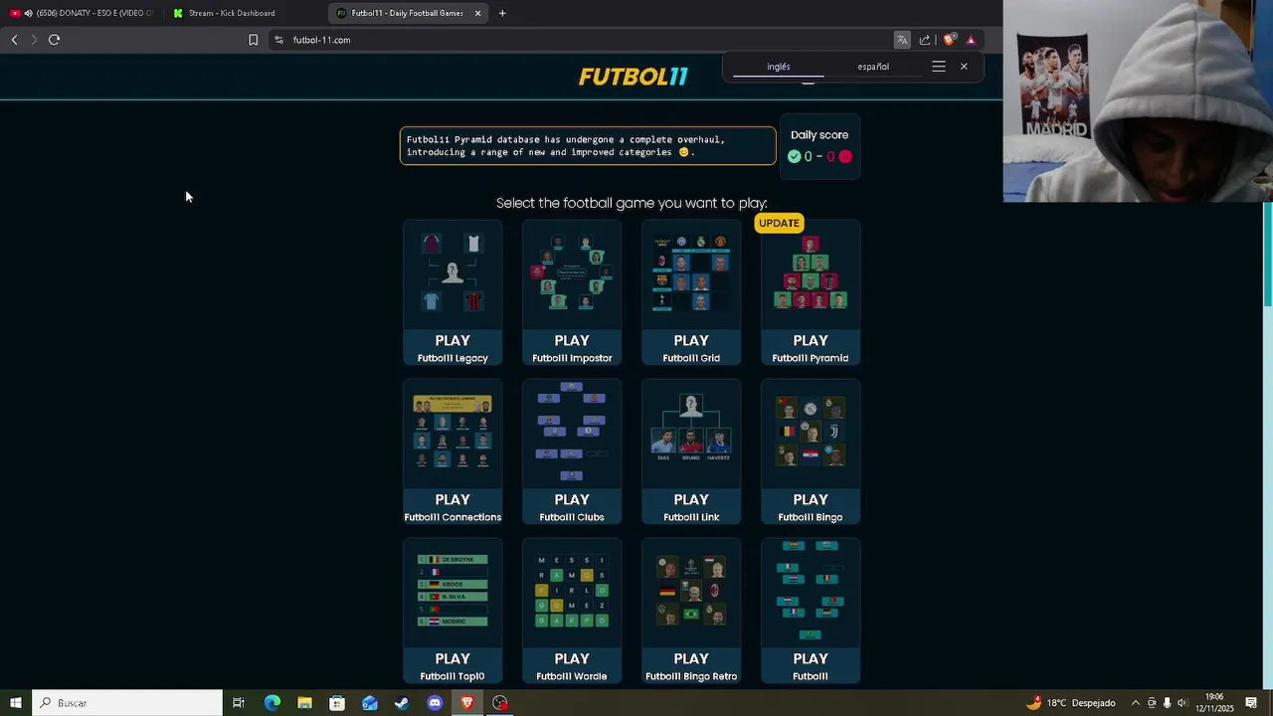The width and height of the screenshot is (1273, 716).
Task: Click the Futbol11 Wordle preview image
Action: tap(572, 592)
